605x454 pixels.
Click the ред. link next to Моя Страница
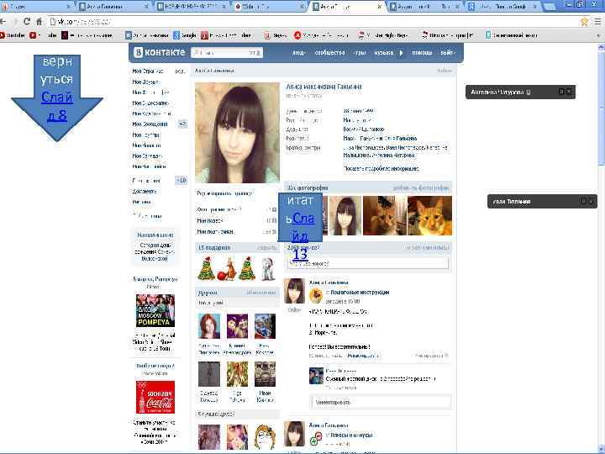(180, 71)
